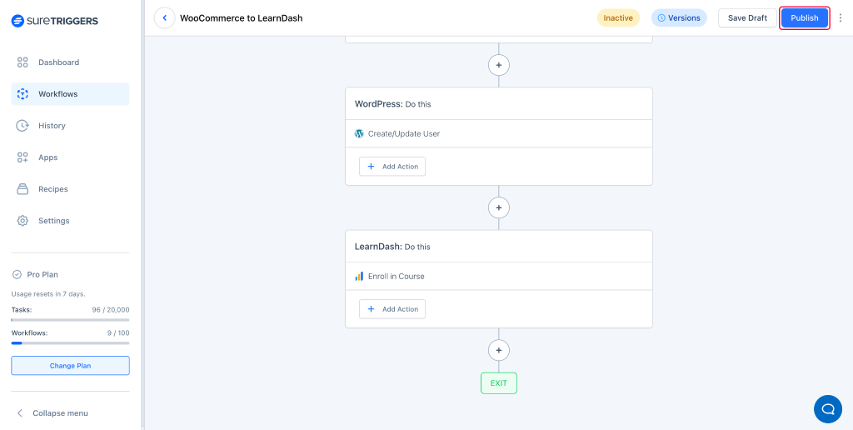Go back using the arrow button
Image resolution: width=853 pixels, height=430 pixels.
(x=165, y=18)
